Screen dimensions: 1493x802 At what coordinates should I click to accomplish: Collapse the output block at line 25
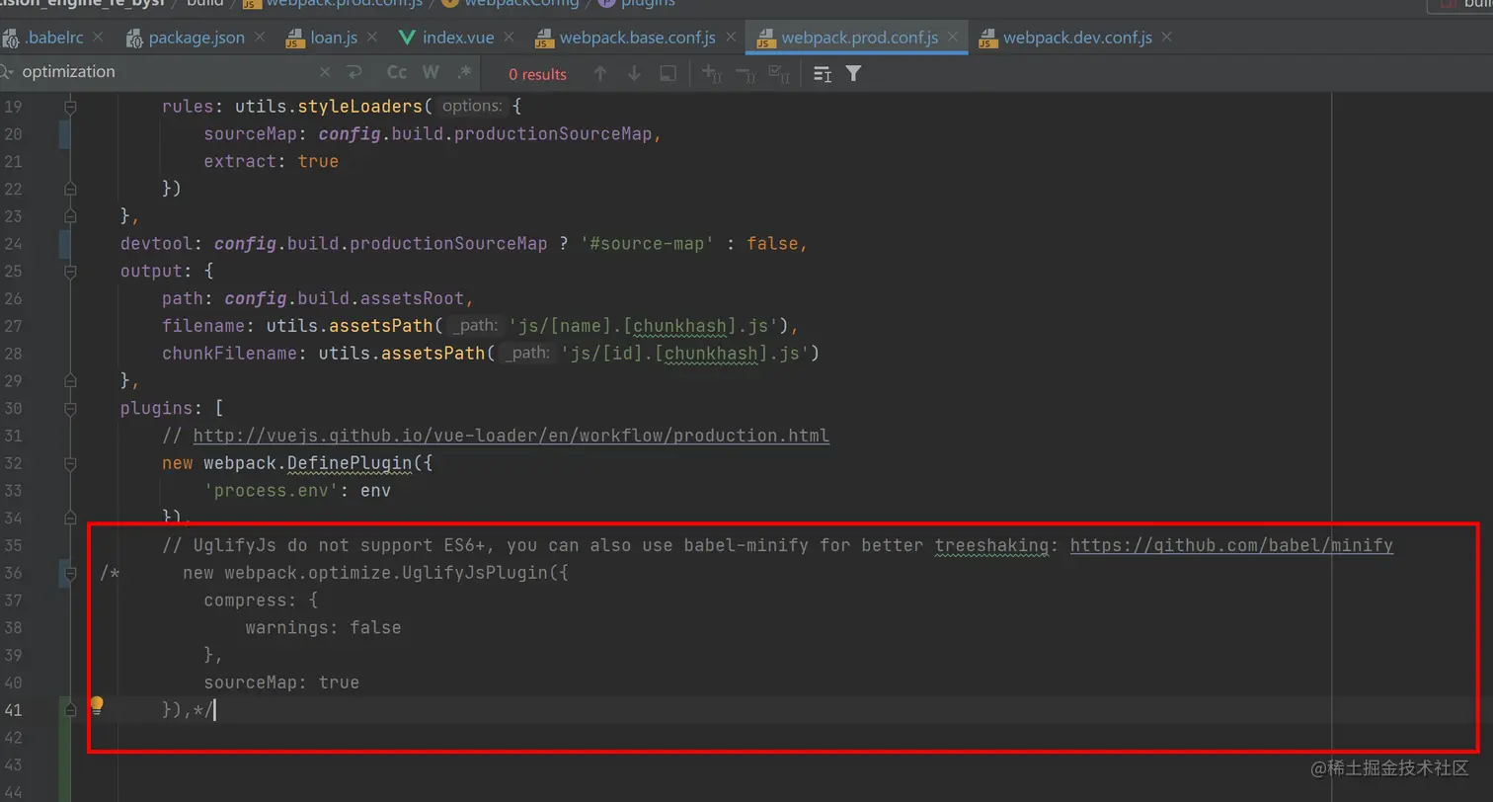[70, 271]
